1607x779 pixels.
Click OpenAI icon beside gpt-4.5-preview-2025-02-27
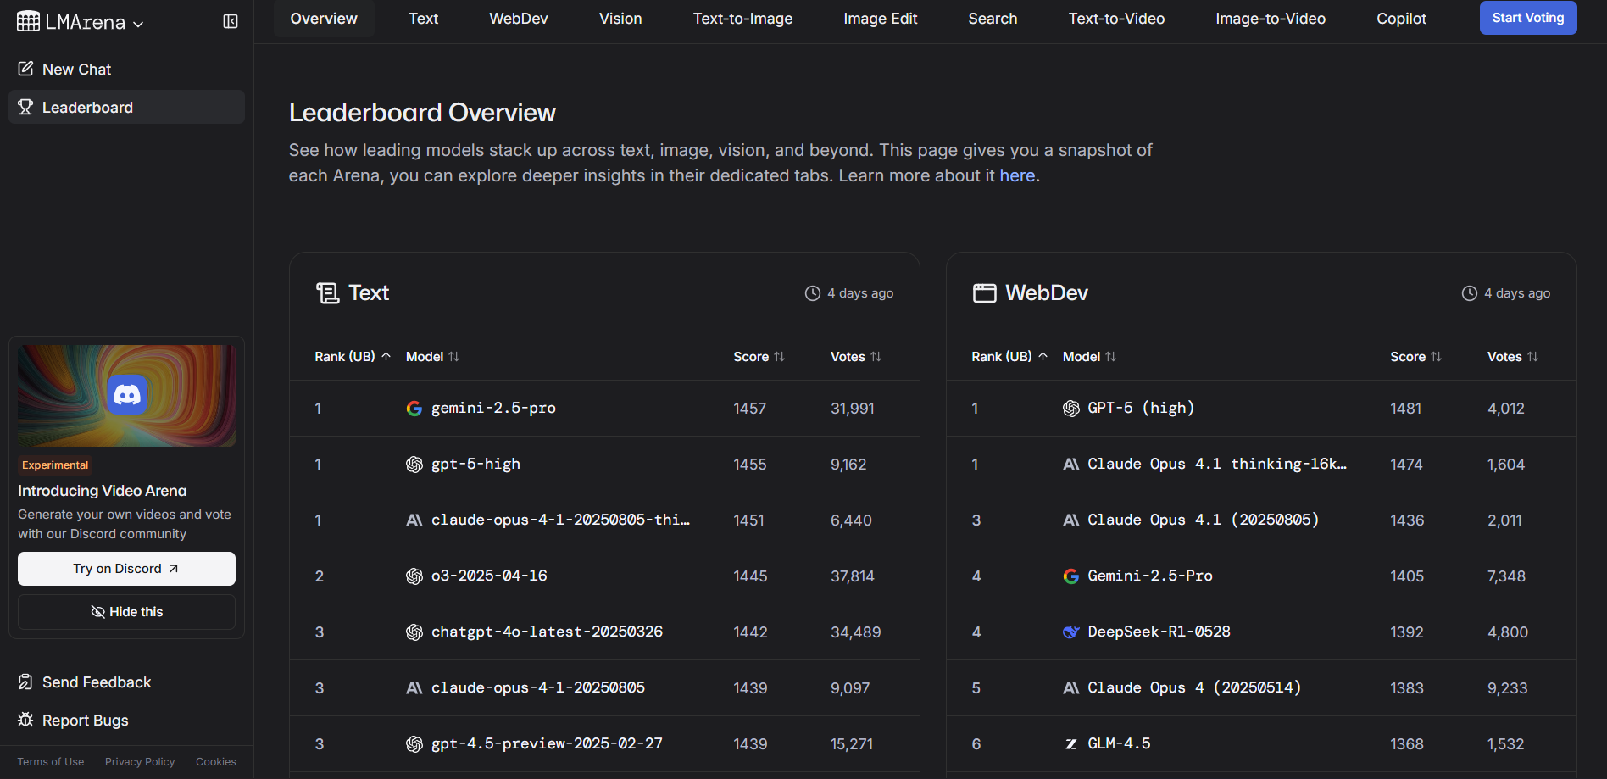[414, 744]
